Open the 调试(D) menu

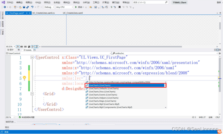(x=67, y=3)
